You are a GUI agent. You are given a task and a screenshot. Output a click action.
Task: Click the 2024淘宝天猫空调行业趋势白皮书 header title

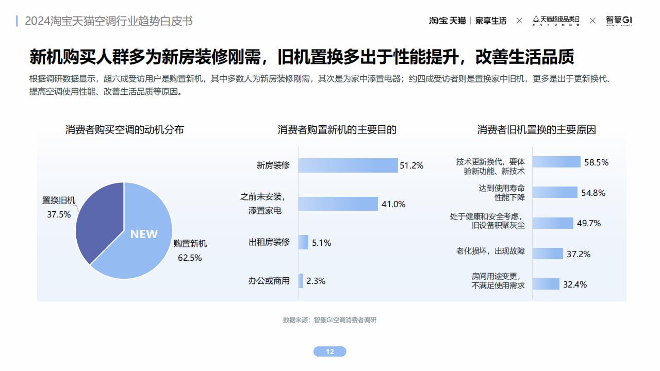pos(109,21)
